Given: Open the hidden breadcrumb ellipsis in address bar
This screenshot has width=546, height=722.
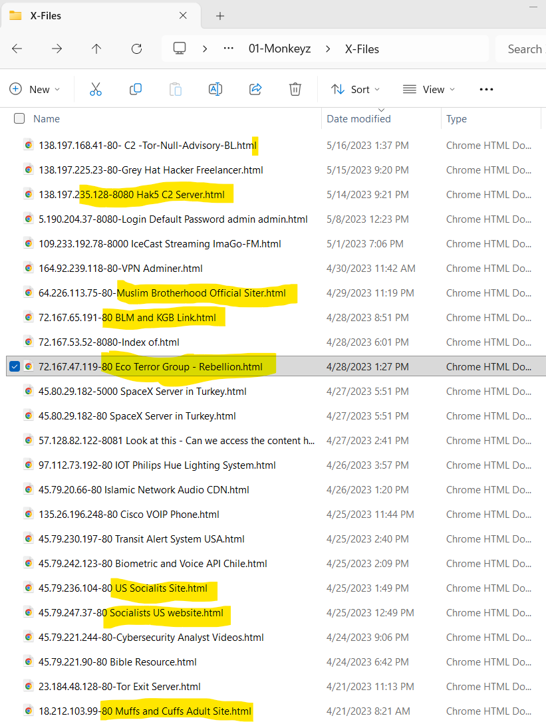Looking at the screenshot, I should click(x=229, y=49).
